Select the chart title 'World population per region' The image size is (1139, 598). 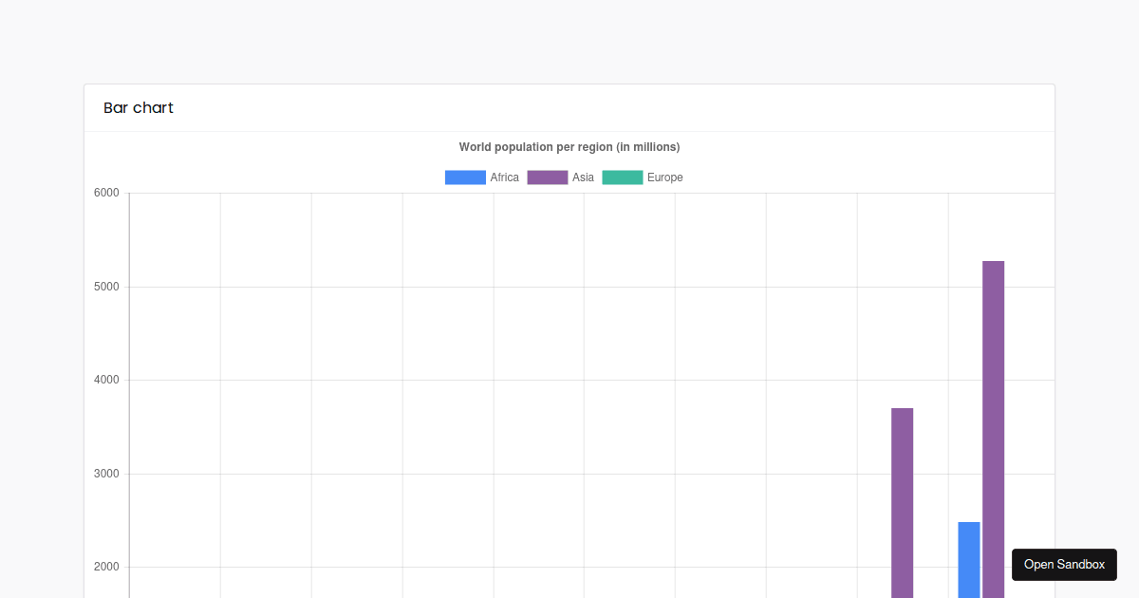coord(568,147)
